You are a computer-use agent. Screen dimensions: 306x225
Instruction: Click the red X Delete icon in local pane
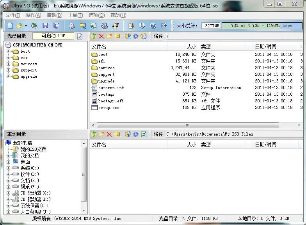[x=109, y=134]
